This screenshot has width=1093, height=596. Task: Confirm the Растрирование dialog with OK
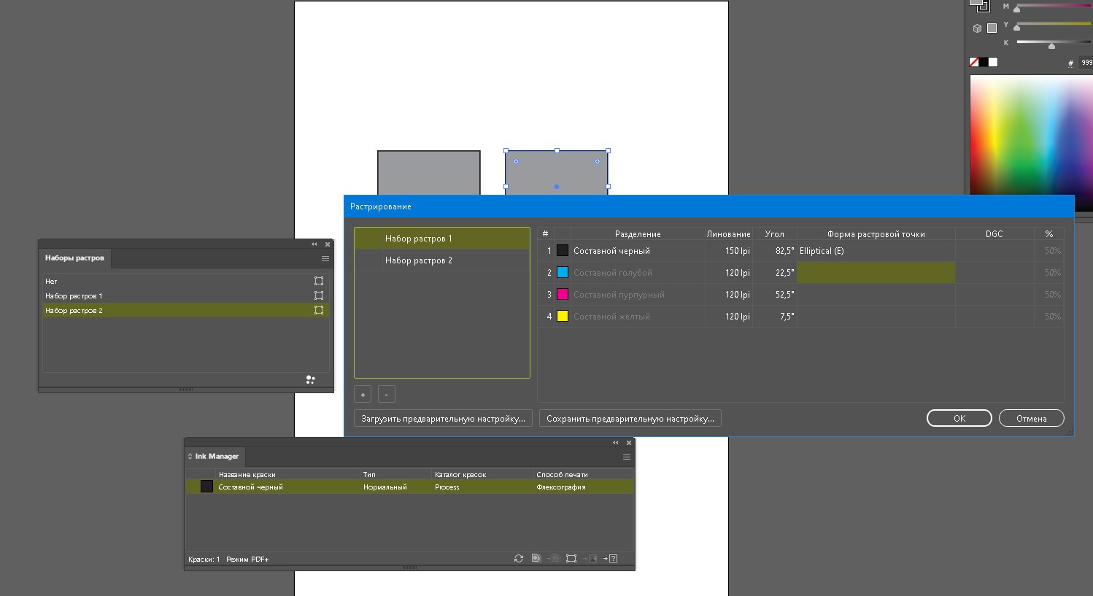(959, 419)
